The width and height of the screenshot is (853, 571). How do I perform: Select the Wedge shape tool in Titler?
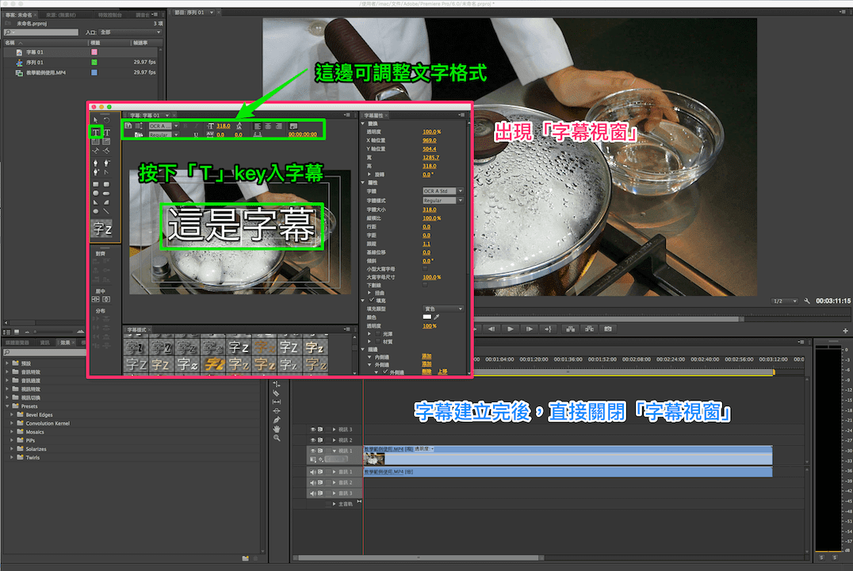(96, 202)
